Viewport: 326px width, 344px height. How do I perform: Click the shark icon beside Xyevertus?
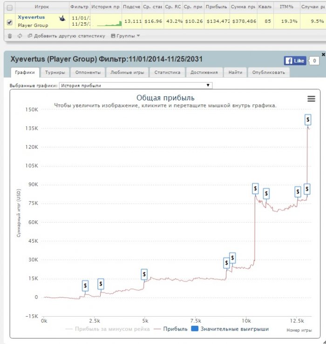coord(61,18)
